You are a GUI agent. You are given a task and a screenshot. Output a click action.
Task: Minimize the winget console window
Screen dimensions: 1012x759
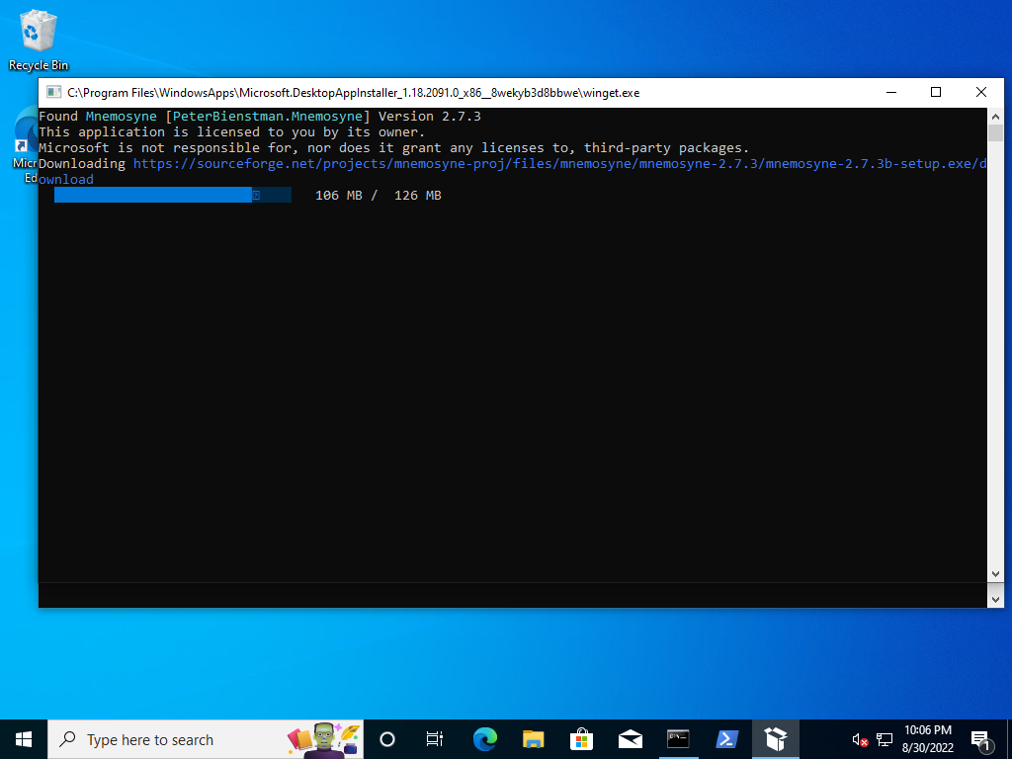pos(891,92)
